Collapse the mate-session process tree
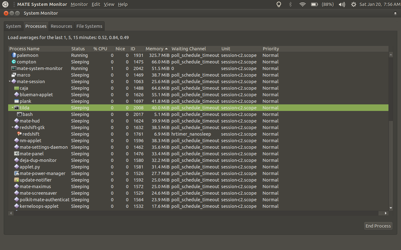The width and height of the screenshot is (401, 250). click(10, 82)
